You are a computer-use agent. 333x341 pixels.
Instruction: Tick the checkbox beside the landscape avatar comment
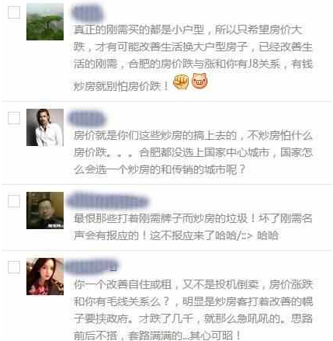(x=14, y=12)
